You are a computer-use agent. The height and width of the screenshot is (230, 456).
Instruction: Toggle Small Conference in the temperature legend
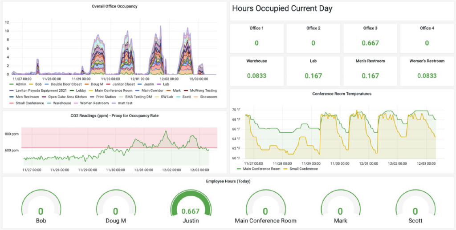[x=303, y=169]
